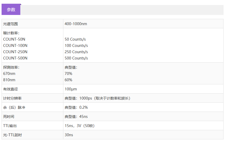This screenshot has height=142, width=228.
Task: Click the 670nm wavelength label
Action: click(x=9, y=74)
